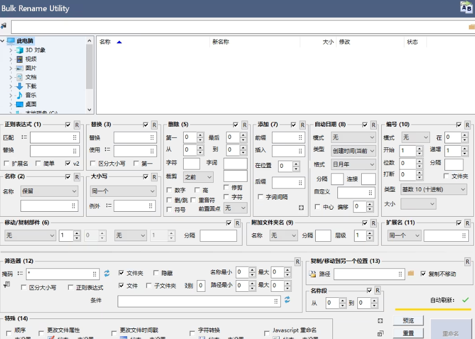The width and height of the screenshot is (475, 339).
Task: Click the expand icon in 添加 (7) panel
Action: [x=301, y=208]
